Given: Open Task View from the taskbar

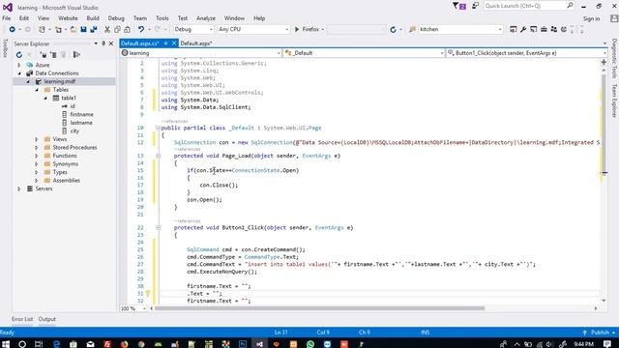Looking at the screenshot, I should click(39, 344).
